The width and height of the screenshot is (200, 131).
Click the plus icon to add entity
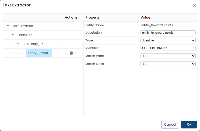click(x=66, y=53)
